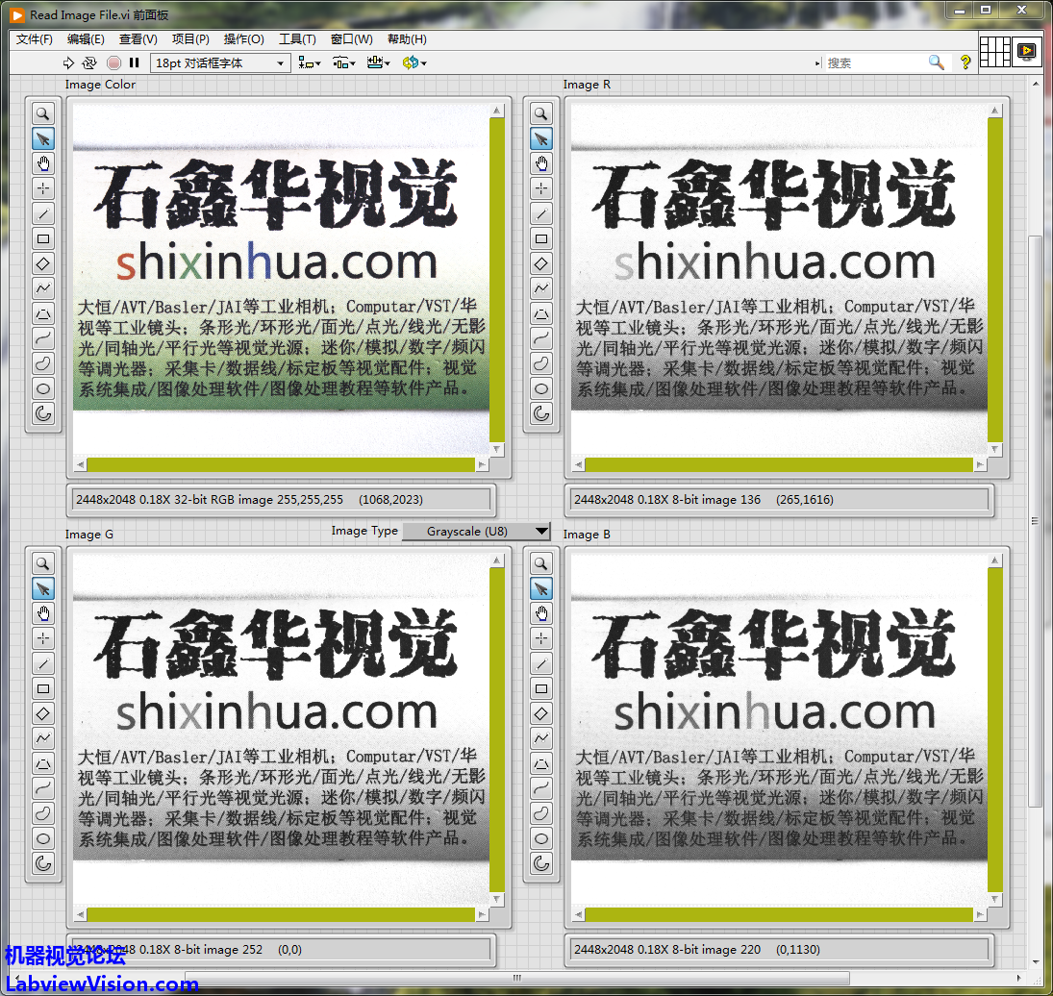Click the '8-bit image 136' status text
This screenshot has width=1053, height=996.
click(715, 499)
